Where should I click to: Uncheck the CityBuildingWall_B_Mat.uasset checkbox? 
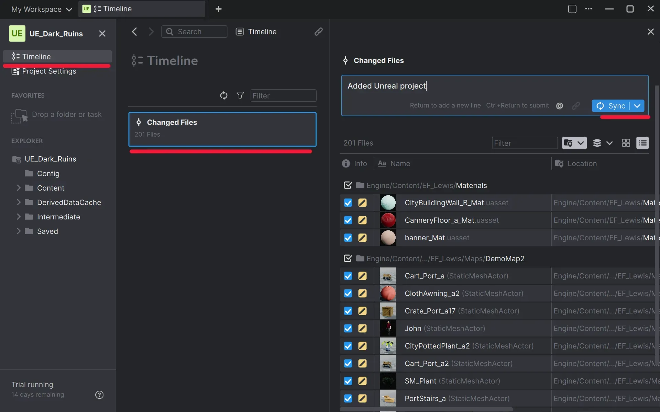348,203
